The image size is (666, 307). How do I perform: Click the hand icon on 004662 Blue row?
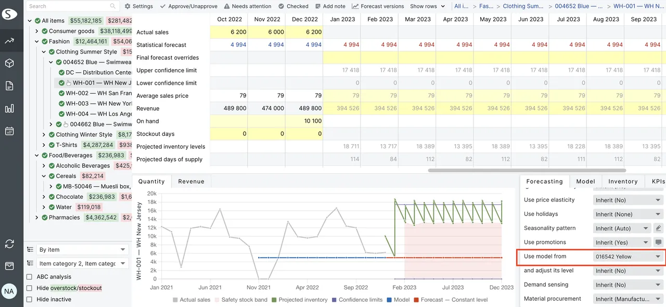coord(66,124)
